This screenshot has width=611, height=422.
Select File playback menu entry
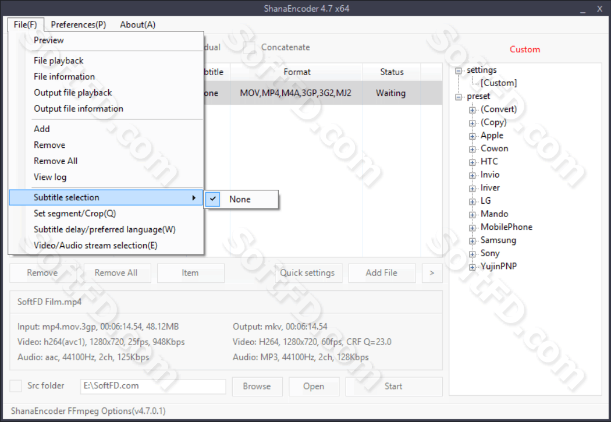pos(106,61)
